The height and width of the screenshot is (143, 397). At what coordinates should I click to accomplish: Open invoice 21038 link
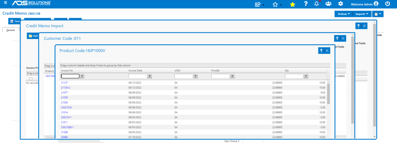click(64, 102)
